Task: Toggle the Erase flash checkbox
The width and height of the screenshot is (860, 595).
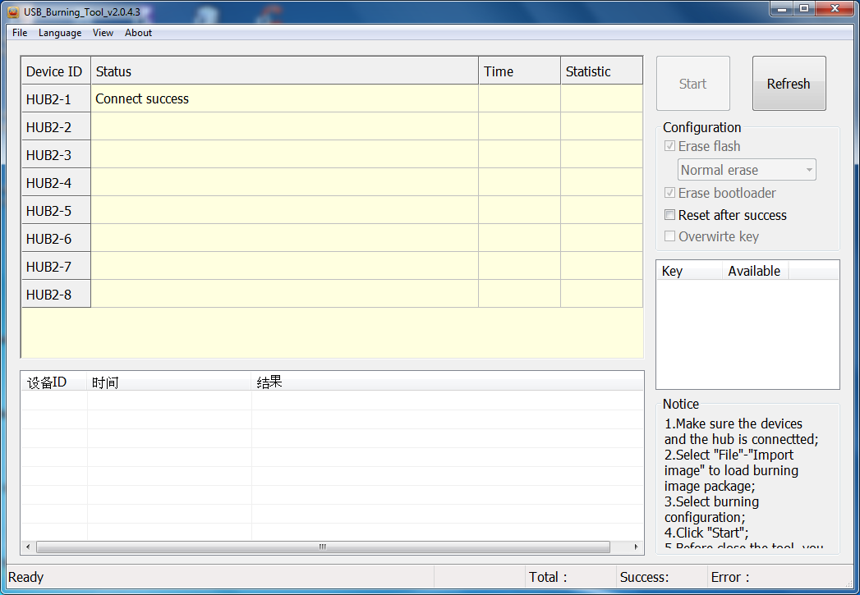Action: click(x=670, y=146)
